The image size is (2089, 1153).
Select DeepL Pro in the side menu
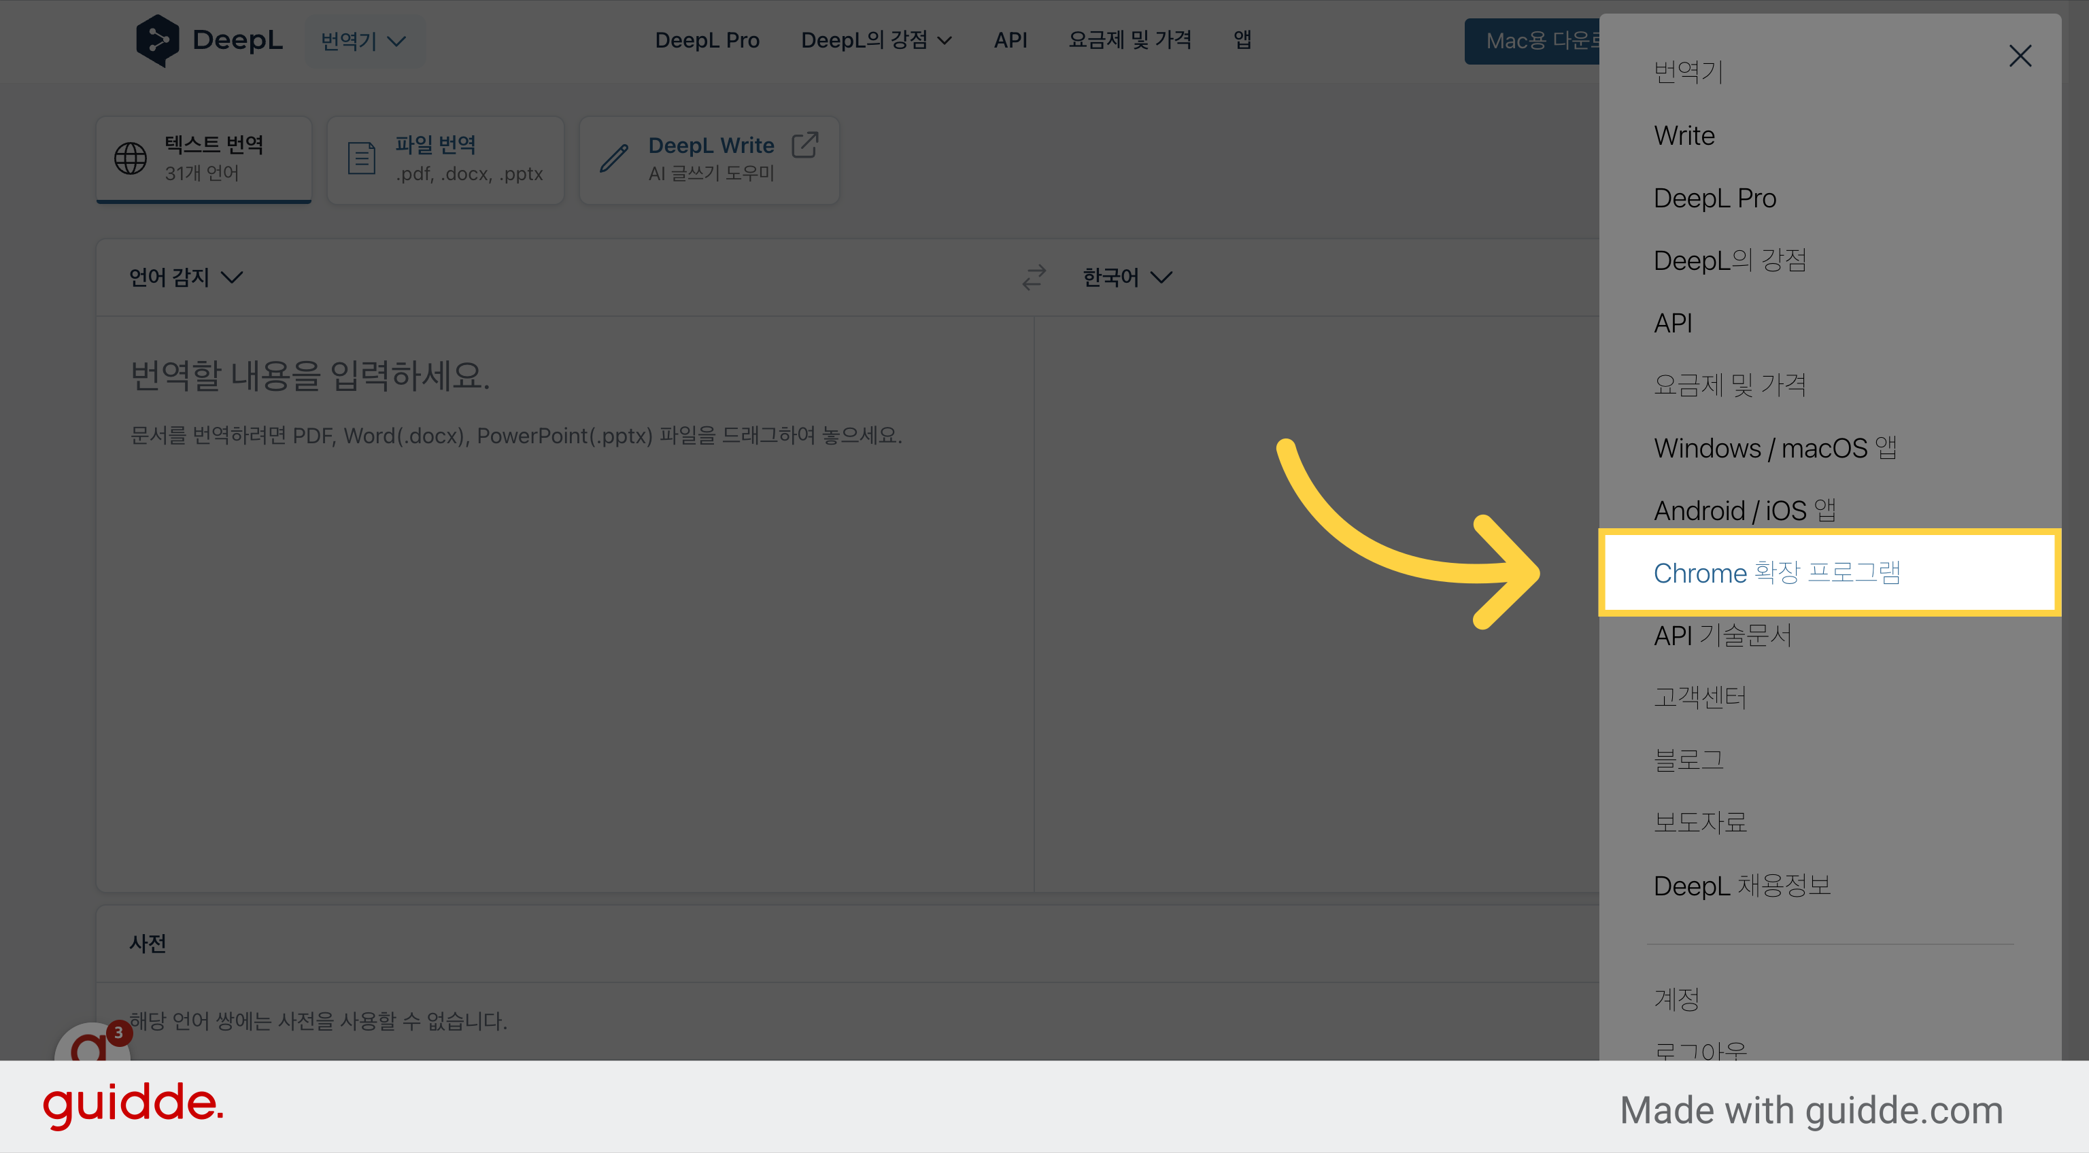click(x=1715, y=198)
